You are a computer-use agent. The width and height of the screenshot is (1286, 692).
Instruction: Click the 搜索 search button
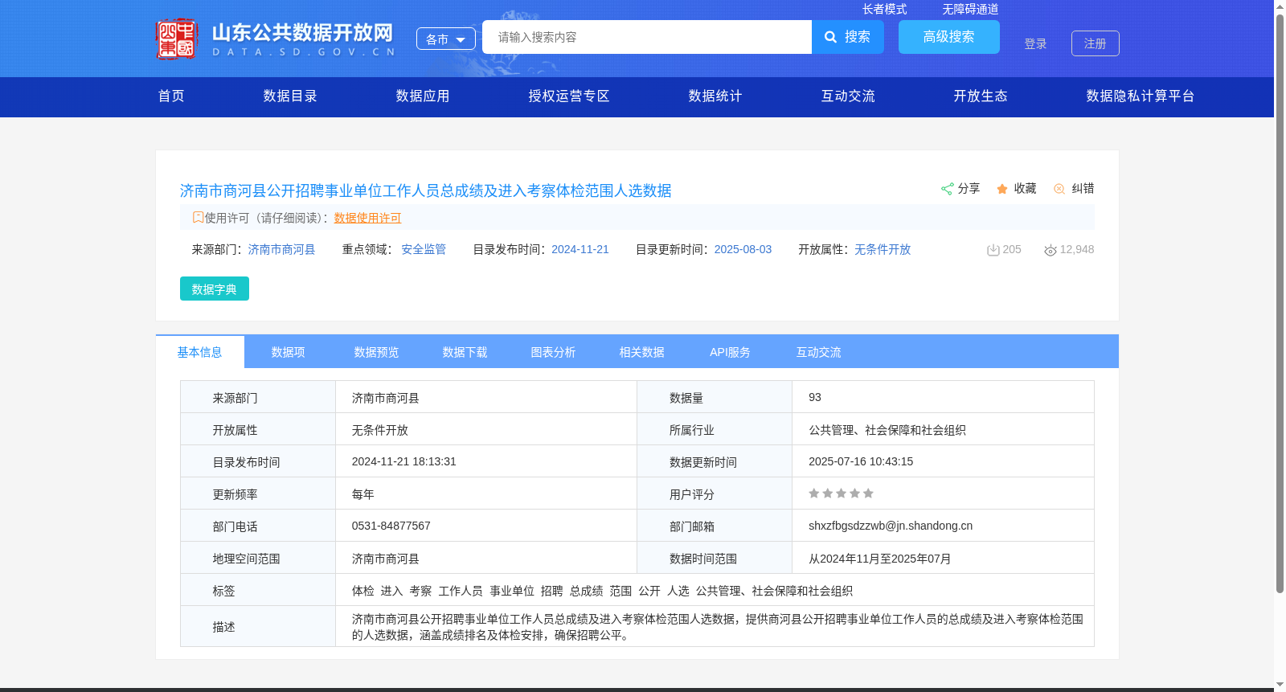848,37
